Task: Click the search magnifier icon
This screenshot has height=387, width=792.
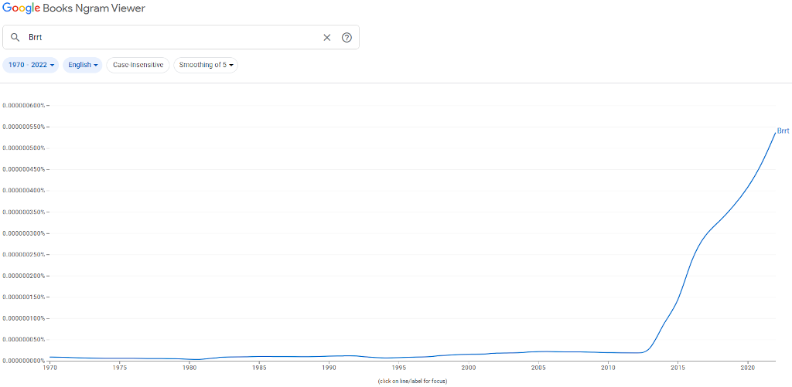Action: click(15, 38)
